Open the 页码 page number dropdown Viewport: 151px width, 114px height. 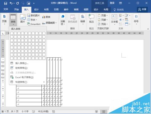(103, 24)
